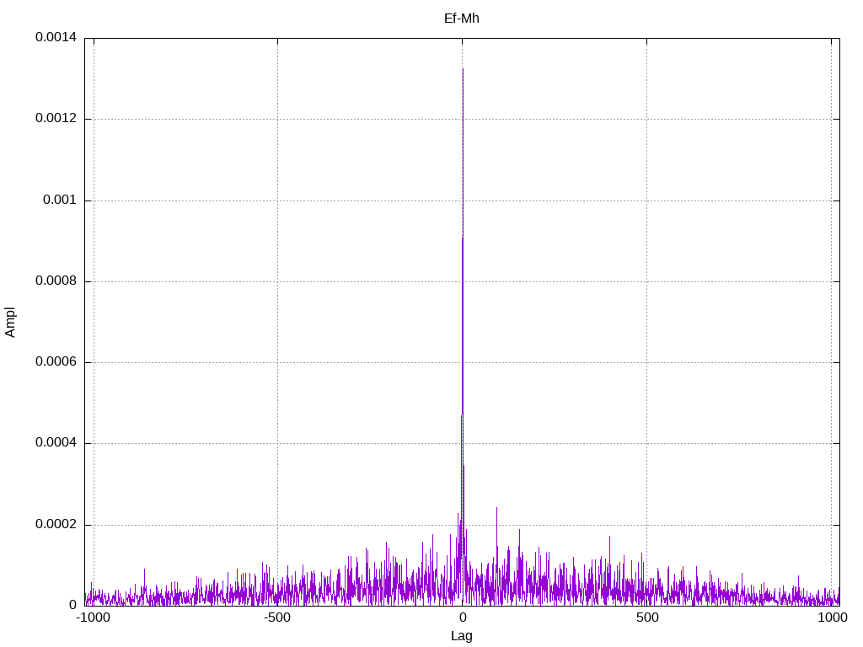Click the 0.001 y-axis tick label
The width and height of the screenshot is (863, 647).
60,200
